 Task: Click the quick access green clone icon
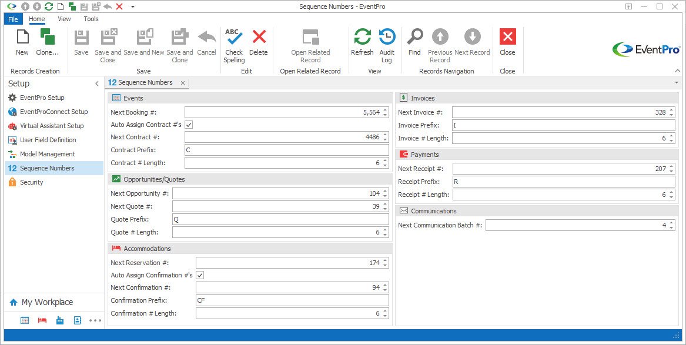pos(72,6)
